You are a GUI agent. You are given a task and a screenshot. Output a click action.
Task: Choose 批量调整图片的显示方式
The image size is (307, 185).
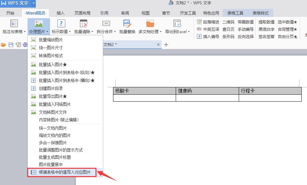65,150
